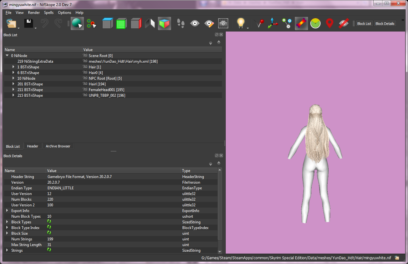The image size is (408, 264).
Task: Toggle the lighting bulb icon
Action: point(241,24)
